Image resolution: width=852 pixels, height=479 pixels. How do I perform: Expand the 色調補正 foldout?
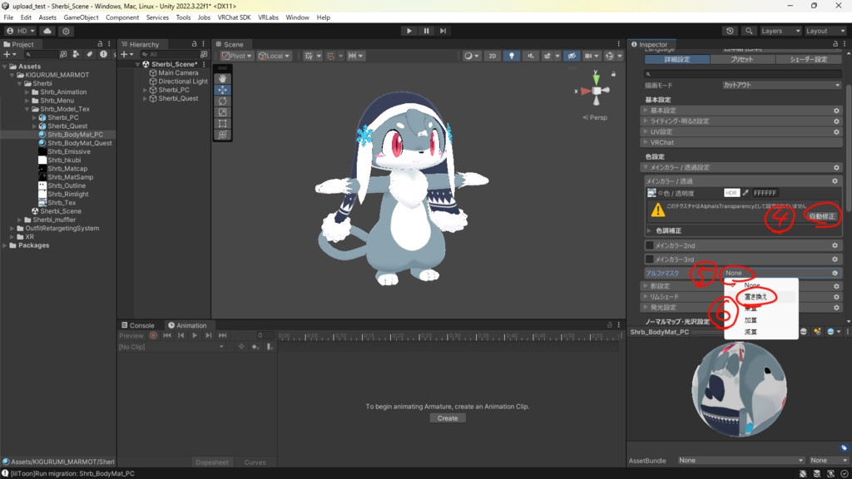click(649, 231)
